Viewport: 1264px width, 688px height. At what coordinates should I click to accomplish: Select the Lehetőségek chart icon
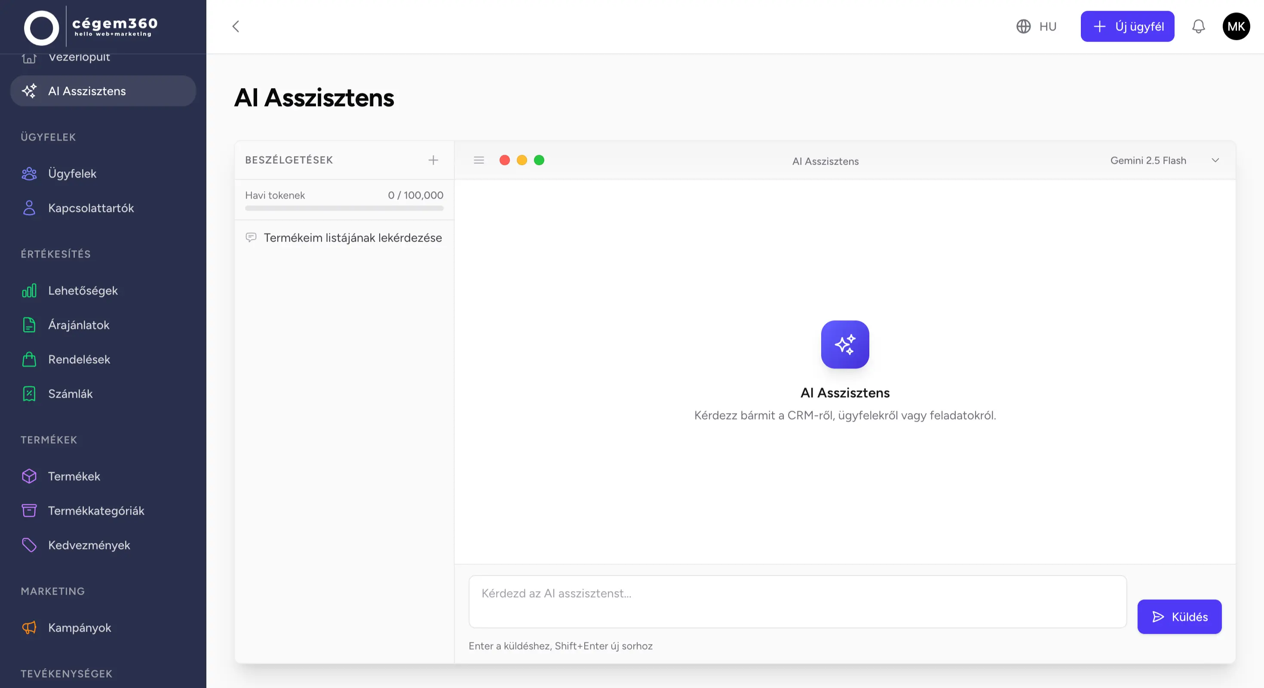29,291
